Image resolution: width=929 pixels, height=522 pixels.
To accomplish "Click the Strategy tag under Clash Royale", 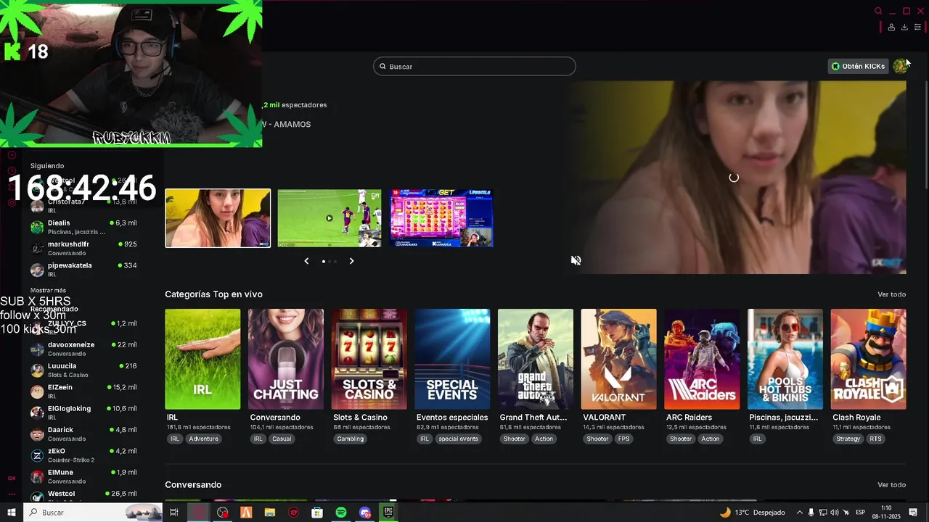I will coord(848,439).
